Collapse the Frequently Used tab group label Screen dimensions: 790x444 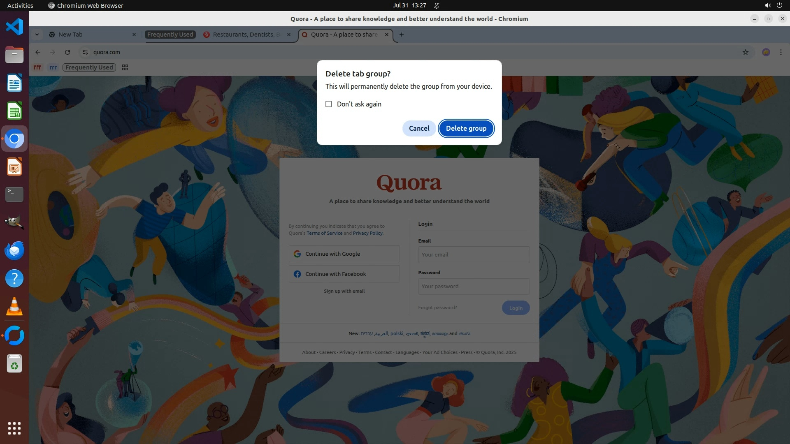(170, 35)
